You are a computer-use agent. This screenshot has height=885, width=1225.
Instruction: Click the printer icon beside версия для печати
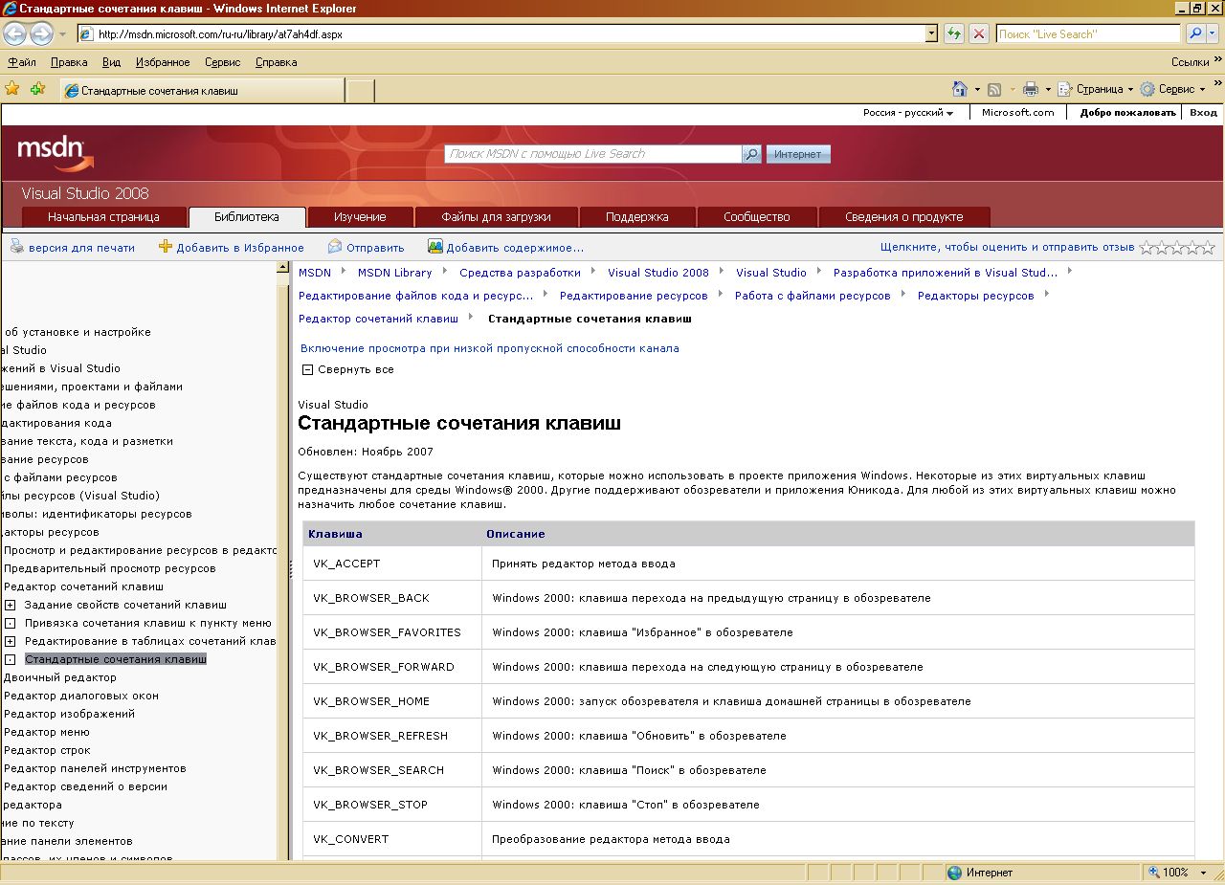[17, 247]
